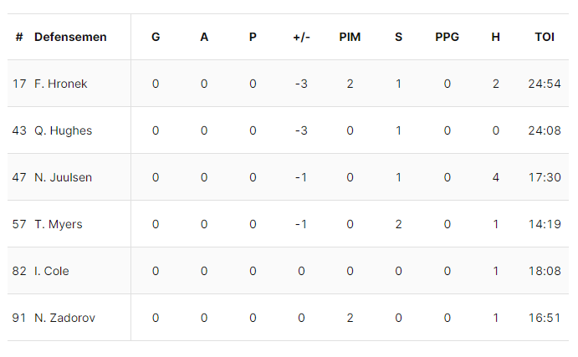Viewport: 578px width, 357px height.
Task: Click the # jersey number column header
Action: (19, 38)
